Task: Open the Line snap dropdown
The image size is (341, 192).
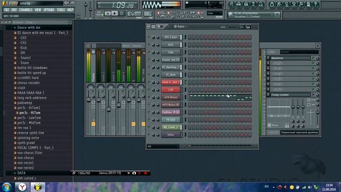Action: pyautogui.click(x=215, y=13)
